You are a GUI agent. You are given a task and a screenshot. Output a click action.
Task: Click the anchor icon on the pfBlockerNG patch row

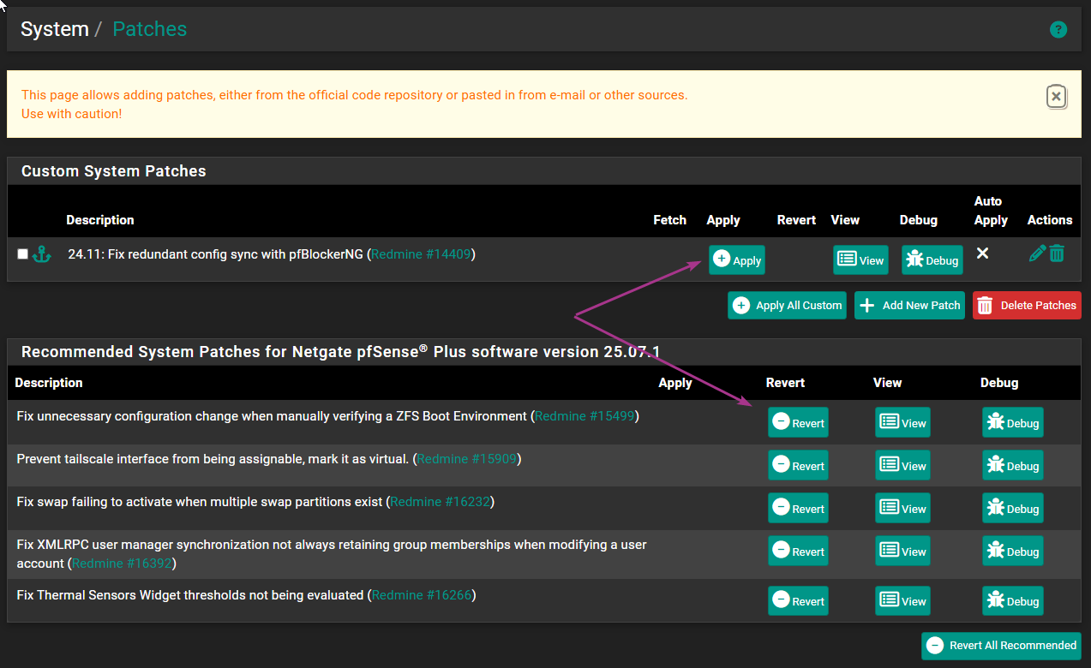42,254
